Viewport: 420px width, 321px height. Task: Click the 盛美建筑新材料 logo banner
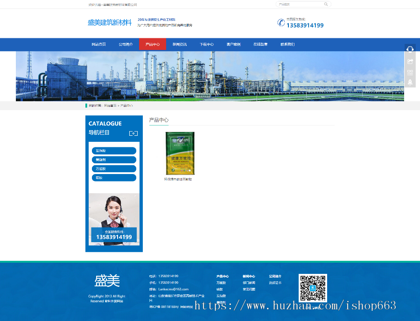pos(111,22)
